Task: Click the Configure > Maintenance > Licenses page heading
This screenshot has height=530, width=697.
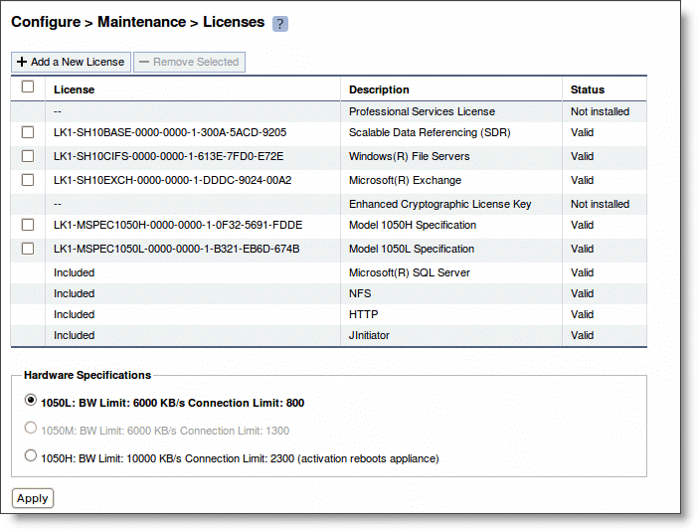Action: click(138, 22)
